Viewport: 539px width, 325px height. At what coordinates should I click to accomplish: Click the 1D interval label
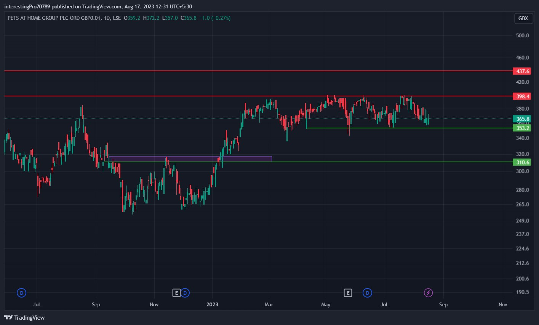[x=107, y=18]
